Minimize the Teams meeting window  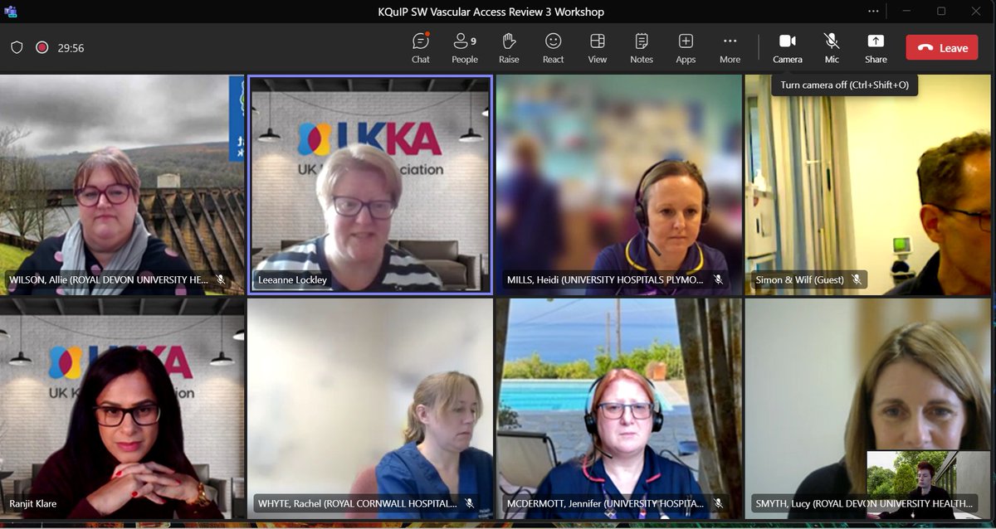(906, 12)
